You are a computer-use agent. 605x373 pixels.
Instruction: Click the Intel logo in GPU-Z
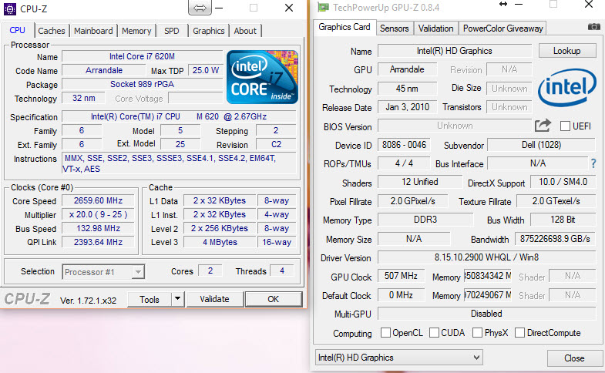[567, 87]
